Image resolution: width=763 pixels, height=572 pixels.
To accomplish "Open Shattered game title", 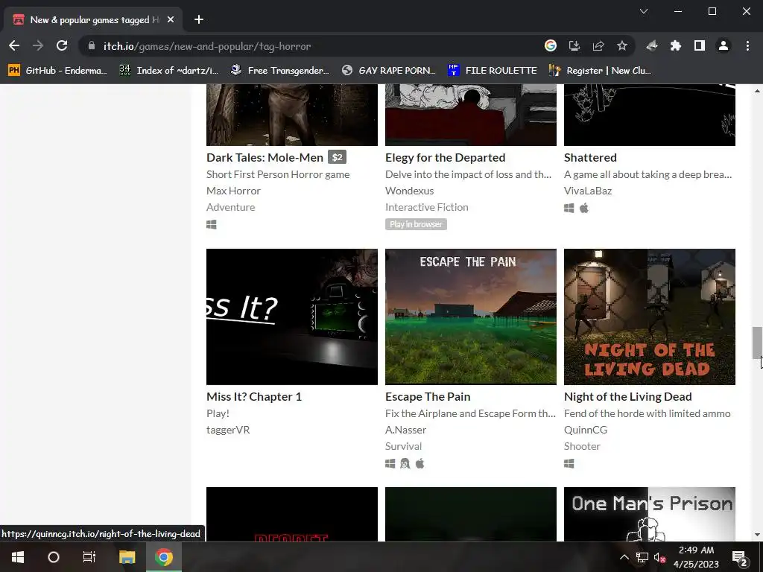I will (x=590, y=158).
